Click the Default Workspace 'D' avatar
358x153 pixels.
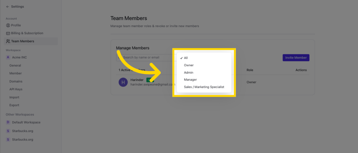pos(8,122)
